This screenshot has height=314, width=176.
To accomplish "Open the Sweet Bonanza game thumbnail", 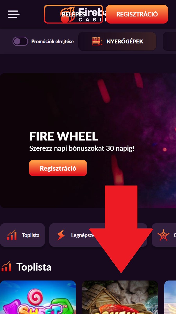I will [38, 297].
